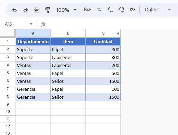178x135 pixels.
Task: Click Ventas cell in row 6
Action: click(33, 81)
